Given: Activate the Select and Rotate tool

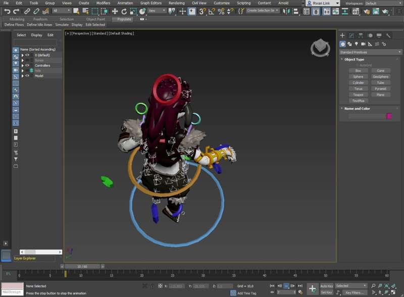Looking at the screenshot, I should tap(124, 11).
